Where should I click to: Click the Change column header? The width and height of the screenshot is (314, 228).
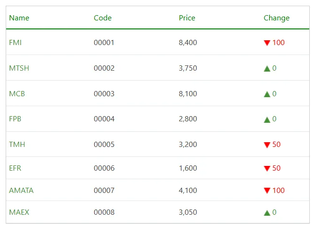277,18
